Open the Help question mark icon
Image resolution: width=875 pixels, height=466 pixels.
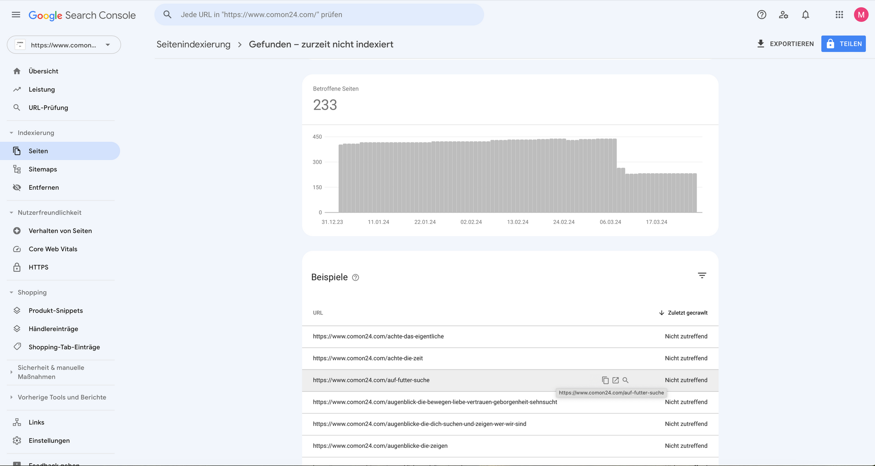click(x=762, y=15)
